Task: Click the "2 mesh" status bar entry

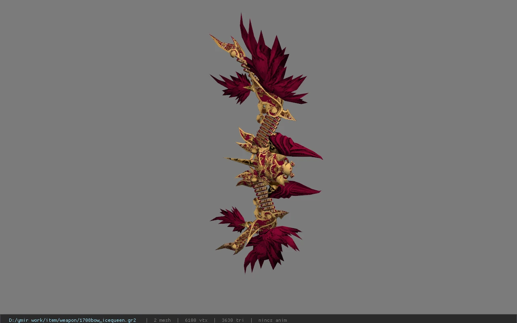Action: 162,320
